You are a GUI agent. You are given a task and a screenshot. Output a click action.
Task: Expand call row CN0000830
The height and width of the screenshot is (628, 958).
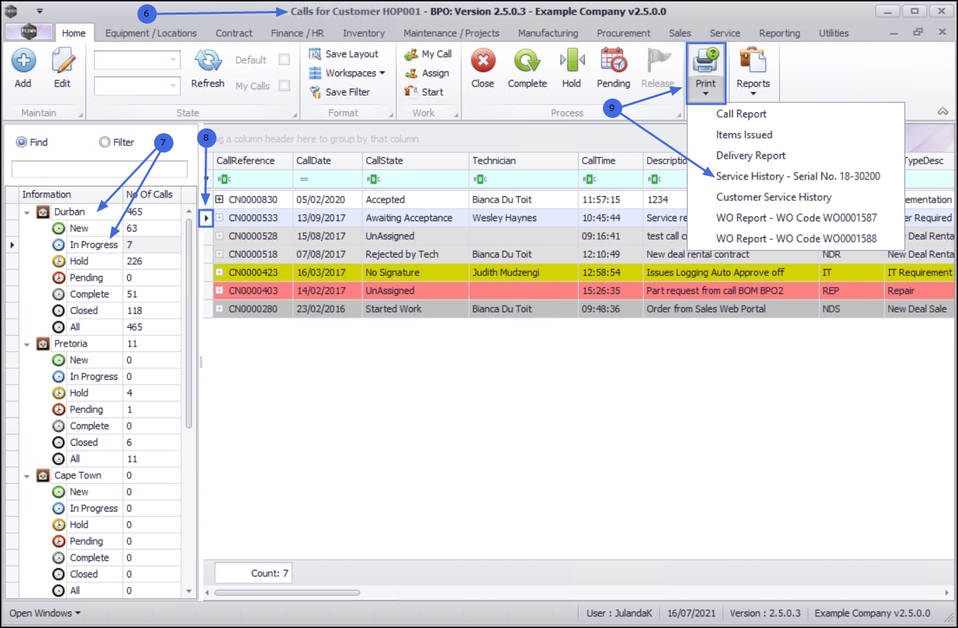(x=219, y=199)
